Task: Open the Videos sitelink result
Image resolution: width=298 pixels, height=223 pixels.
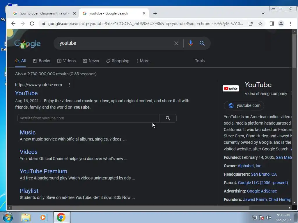Action: (x=29, y=152)
